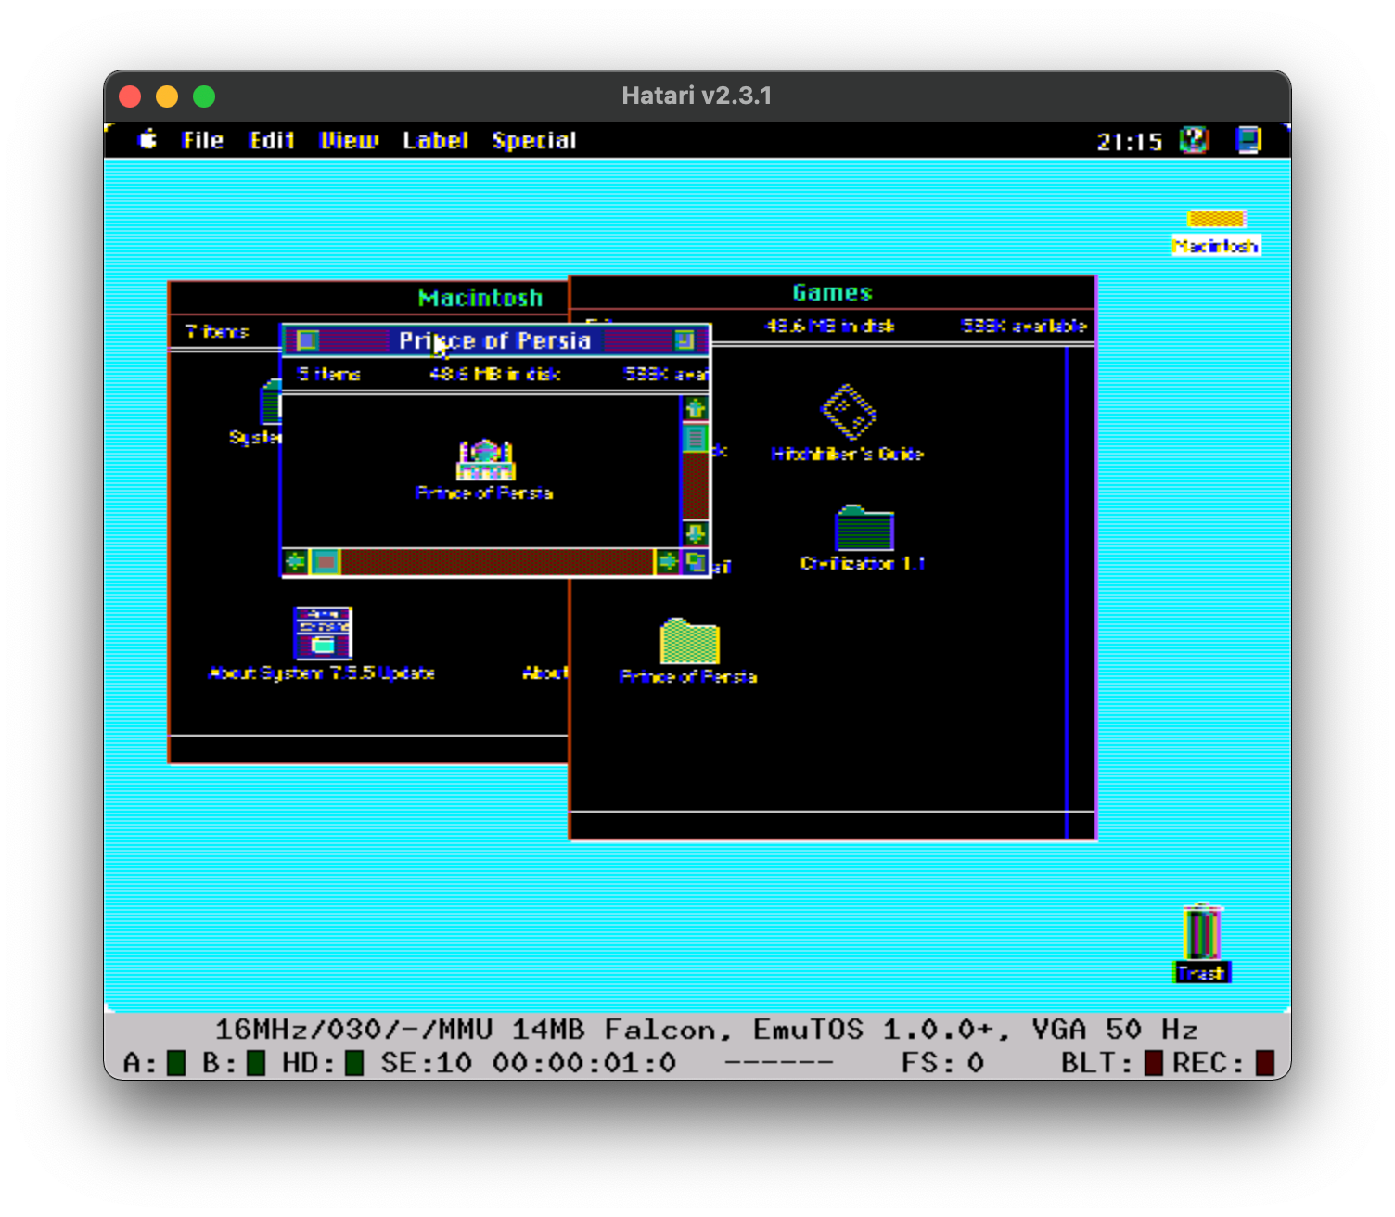The width and height of the screenshot is (1395, 1217).
Task: Select the Macintosh hard disk desktop icon
Action: [x=1216, y=231]
